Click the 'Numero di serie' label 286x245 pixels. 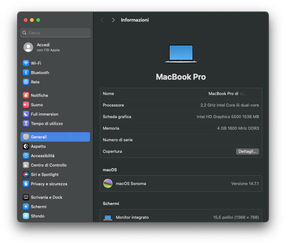pyautogui.click(x=118, y=140)
